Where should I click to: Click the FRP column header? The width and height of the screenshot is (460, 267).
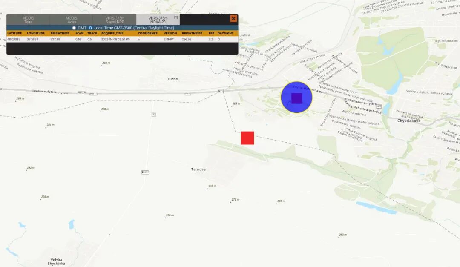point(212,34)
